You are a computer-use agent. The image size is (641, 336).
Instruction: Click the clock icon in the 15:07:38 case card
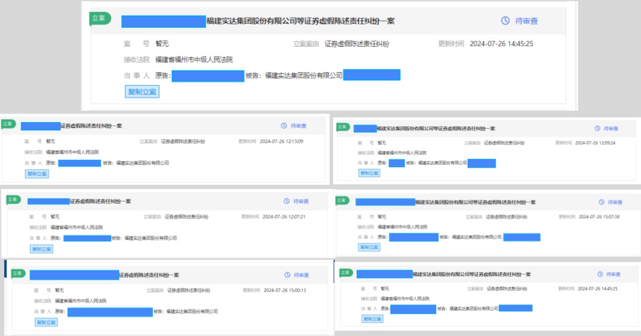coord(601,202)
